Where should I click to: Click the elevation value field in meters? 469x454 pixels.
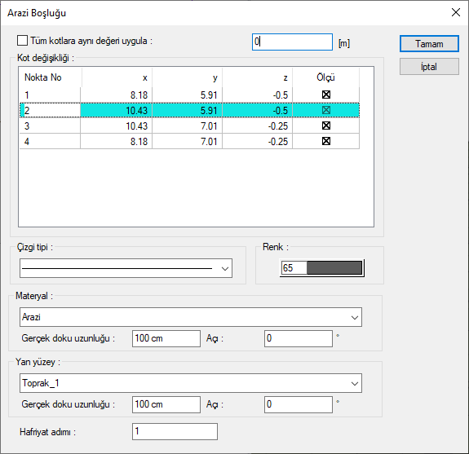click(x=292, y=42)
